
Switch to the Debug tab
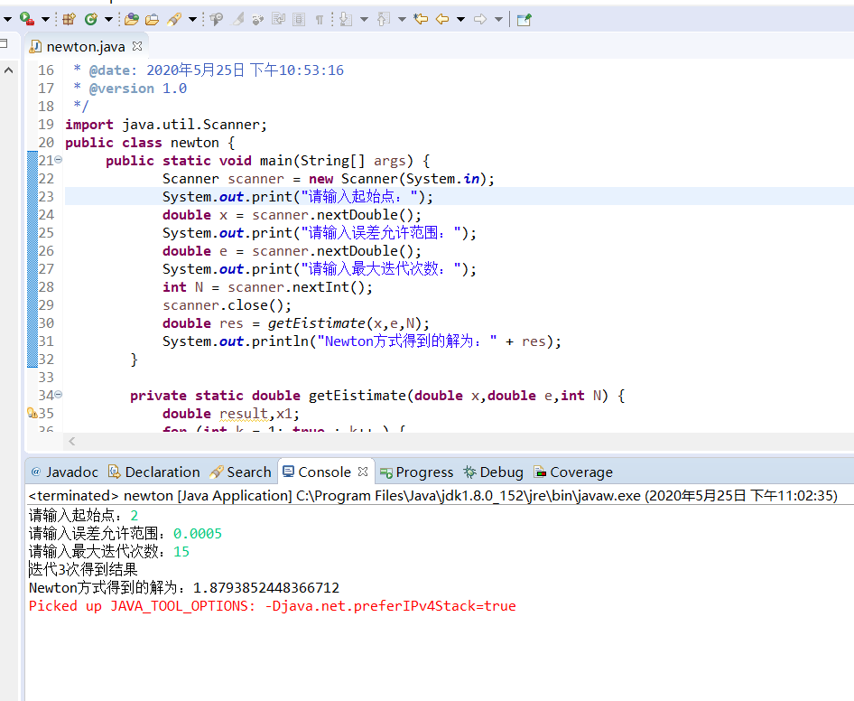coord(493,472)
